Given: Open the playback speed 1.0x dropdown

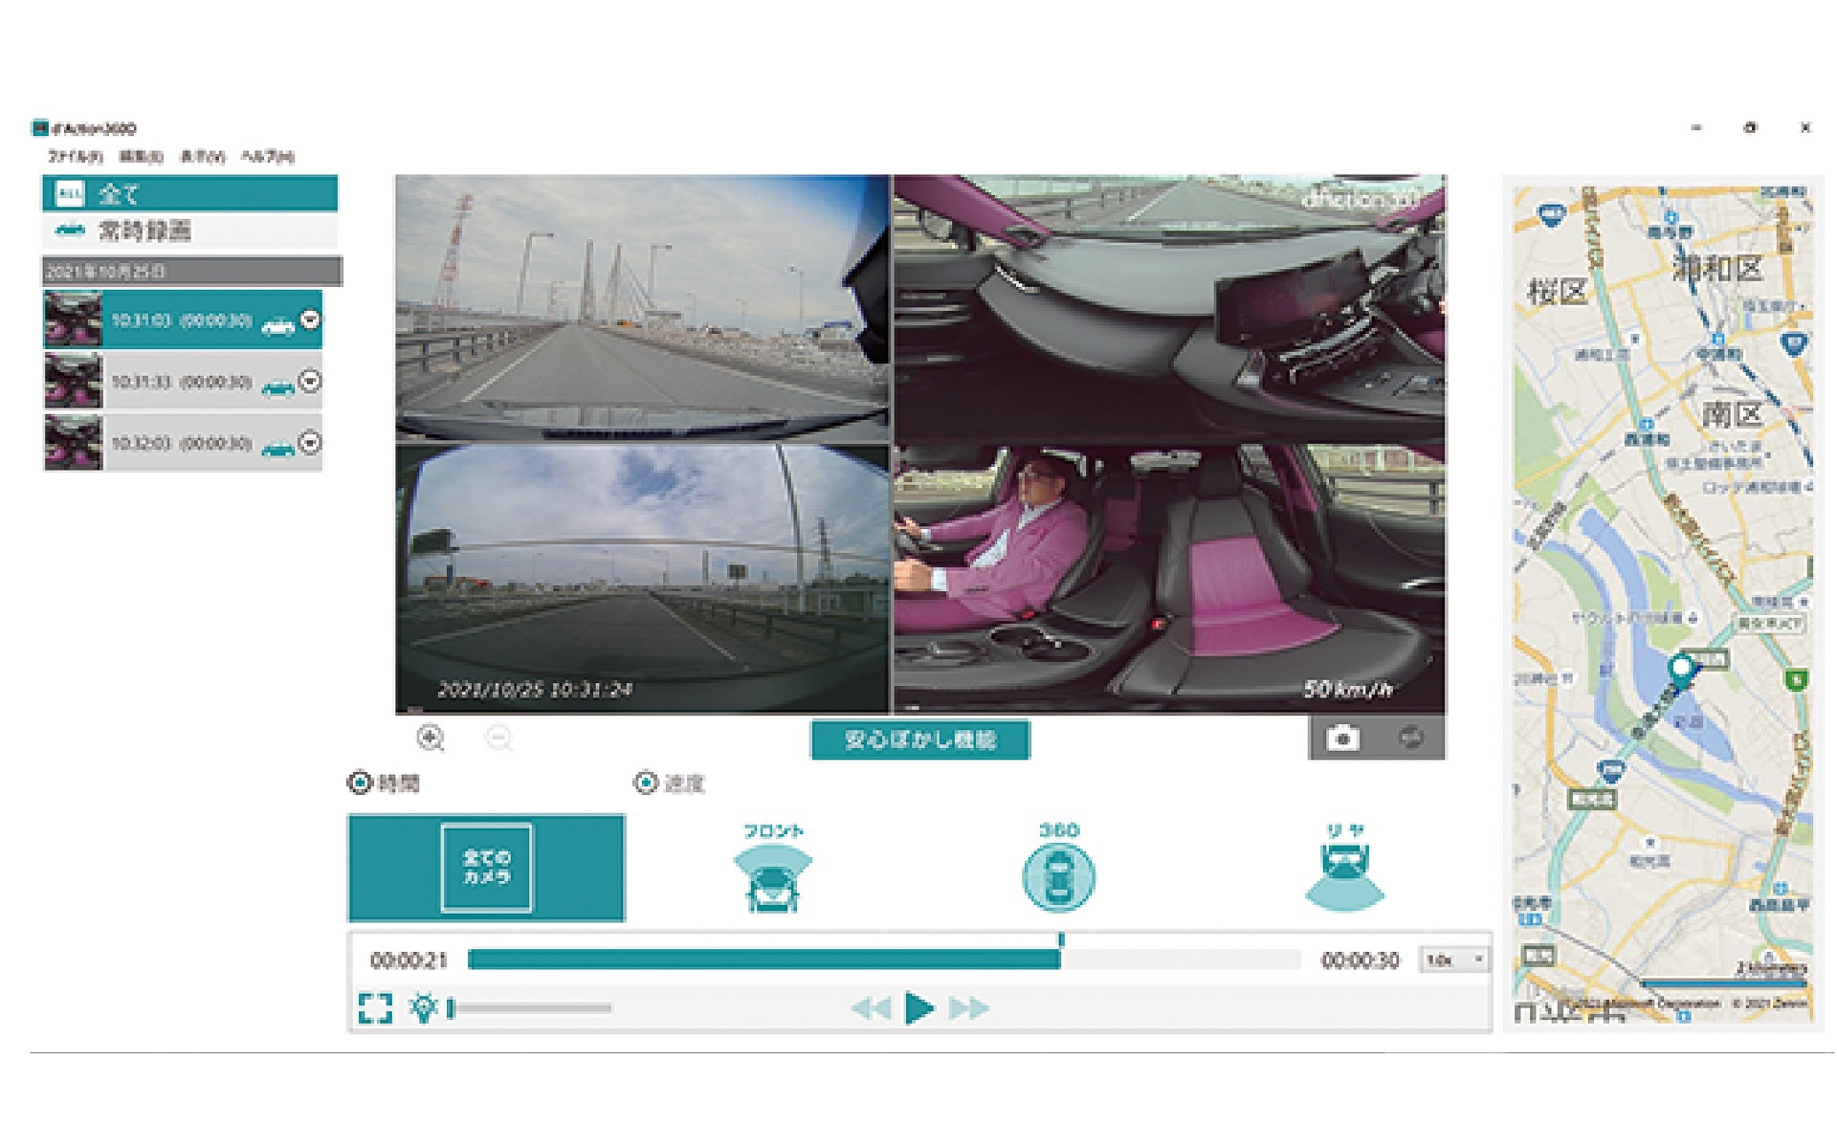Looking at the screenshot, I should [1454, 960].
